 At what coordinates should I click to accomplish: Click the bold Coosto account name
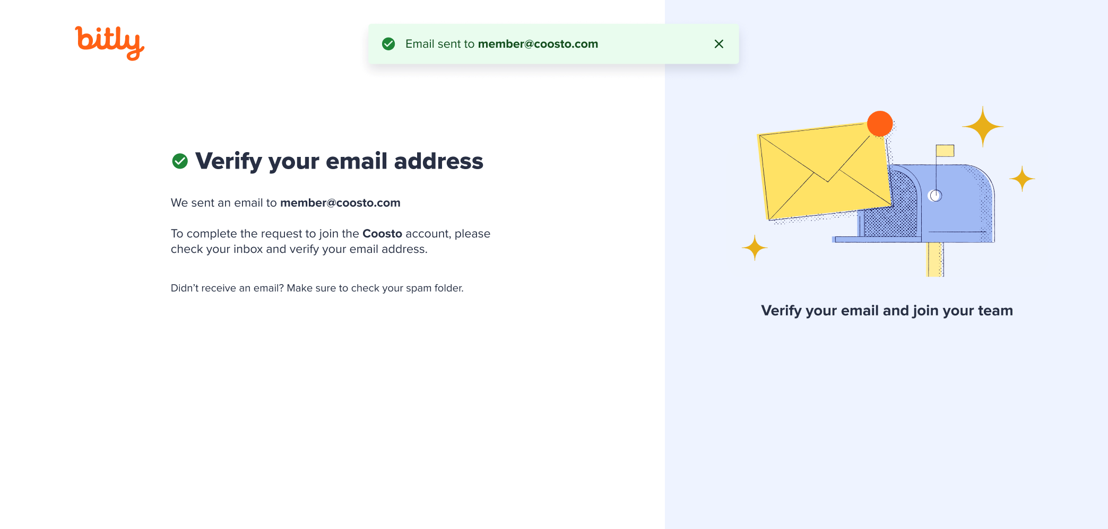[x=382, y=234]
